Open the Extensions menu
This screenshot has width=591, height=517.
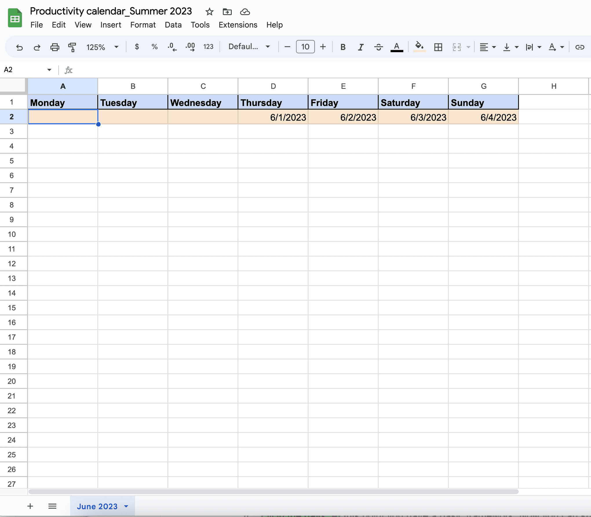pos(238,25)
